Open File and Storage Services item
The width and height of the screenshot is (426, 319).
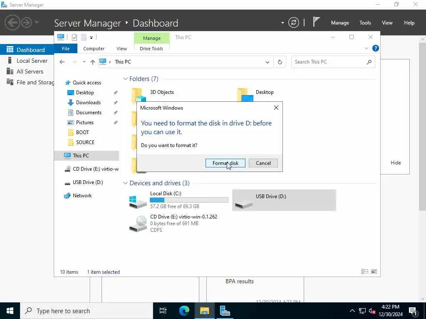click(27, 82)
